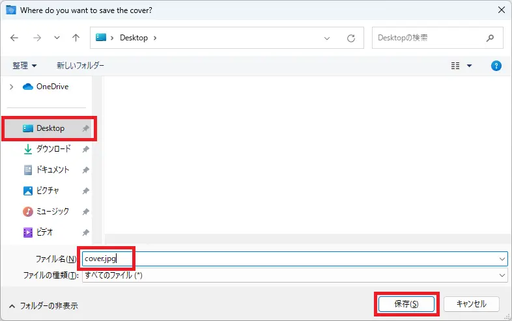Click 新しいフォルダー to create folder
Image resolution: width=512 pixels, height=321 pixels.
(80, 66)
